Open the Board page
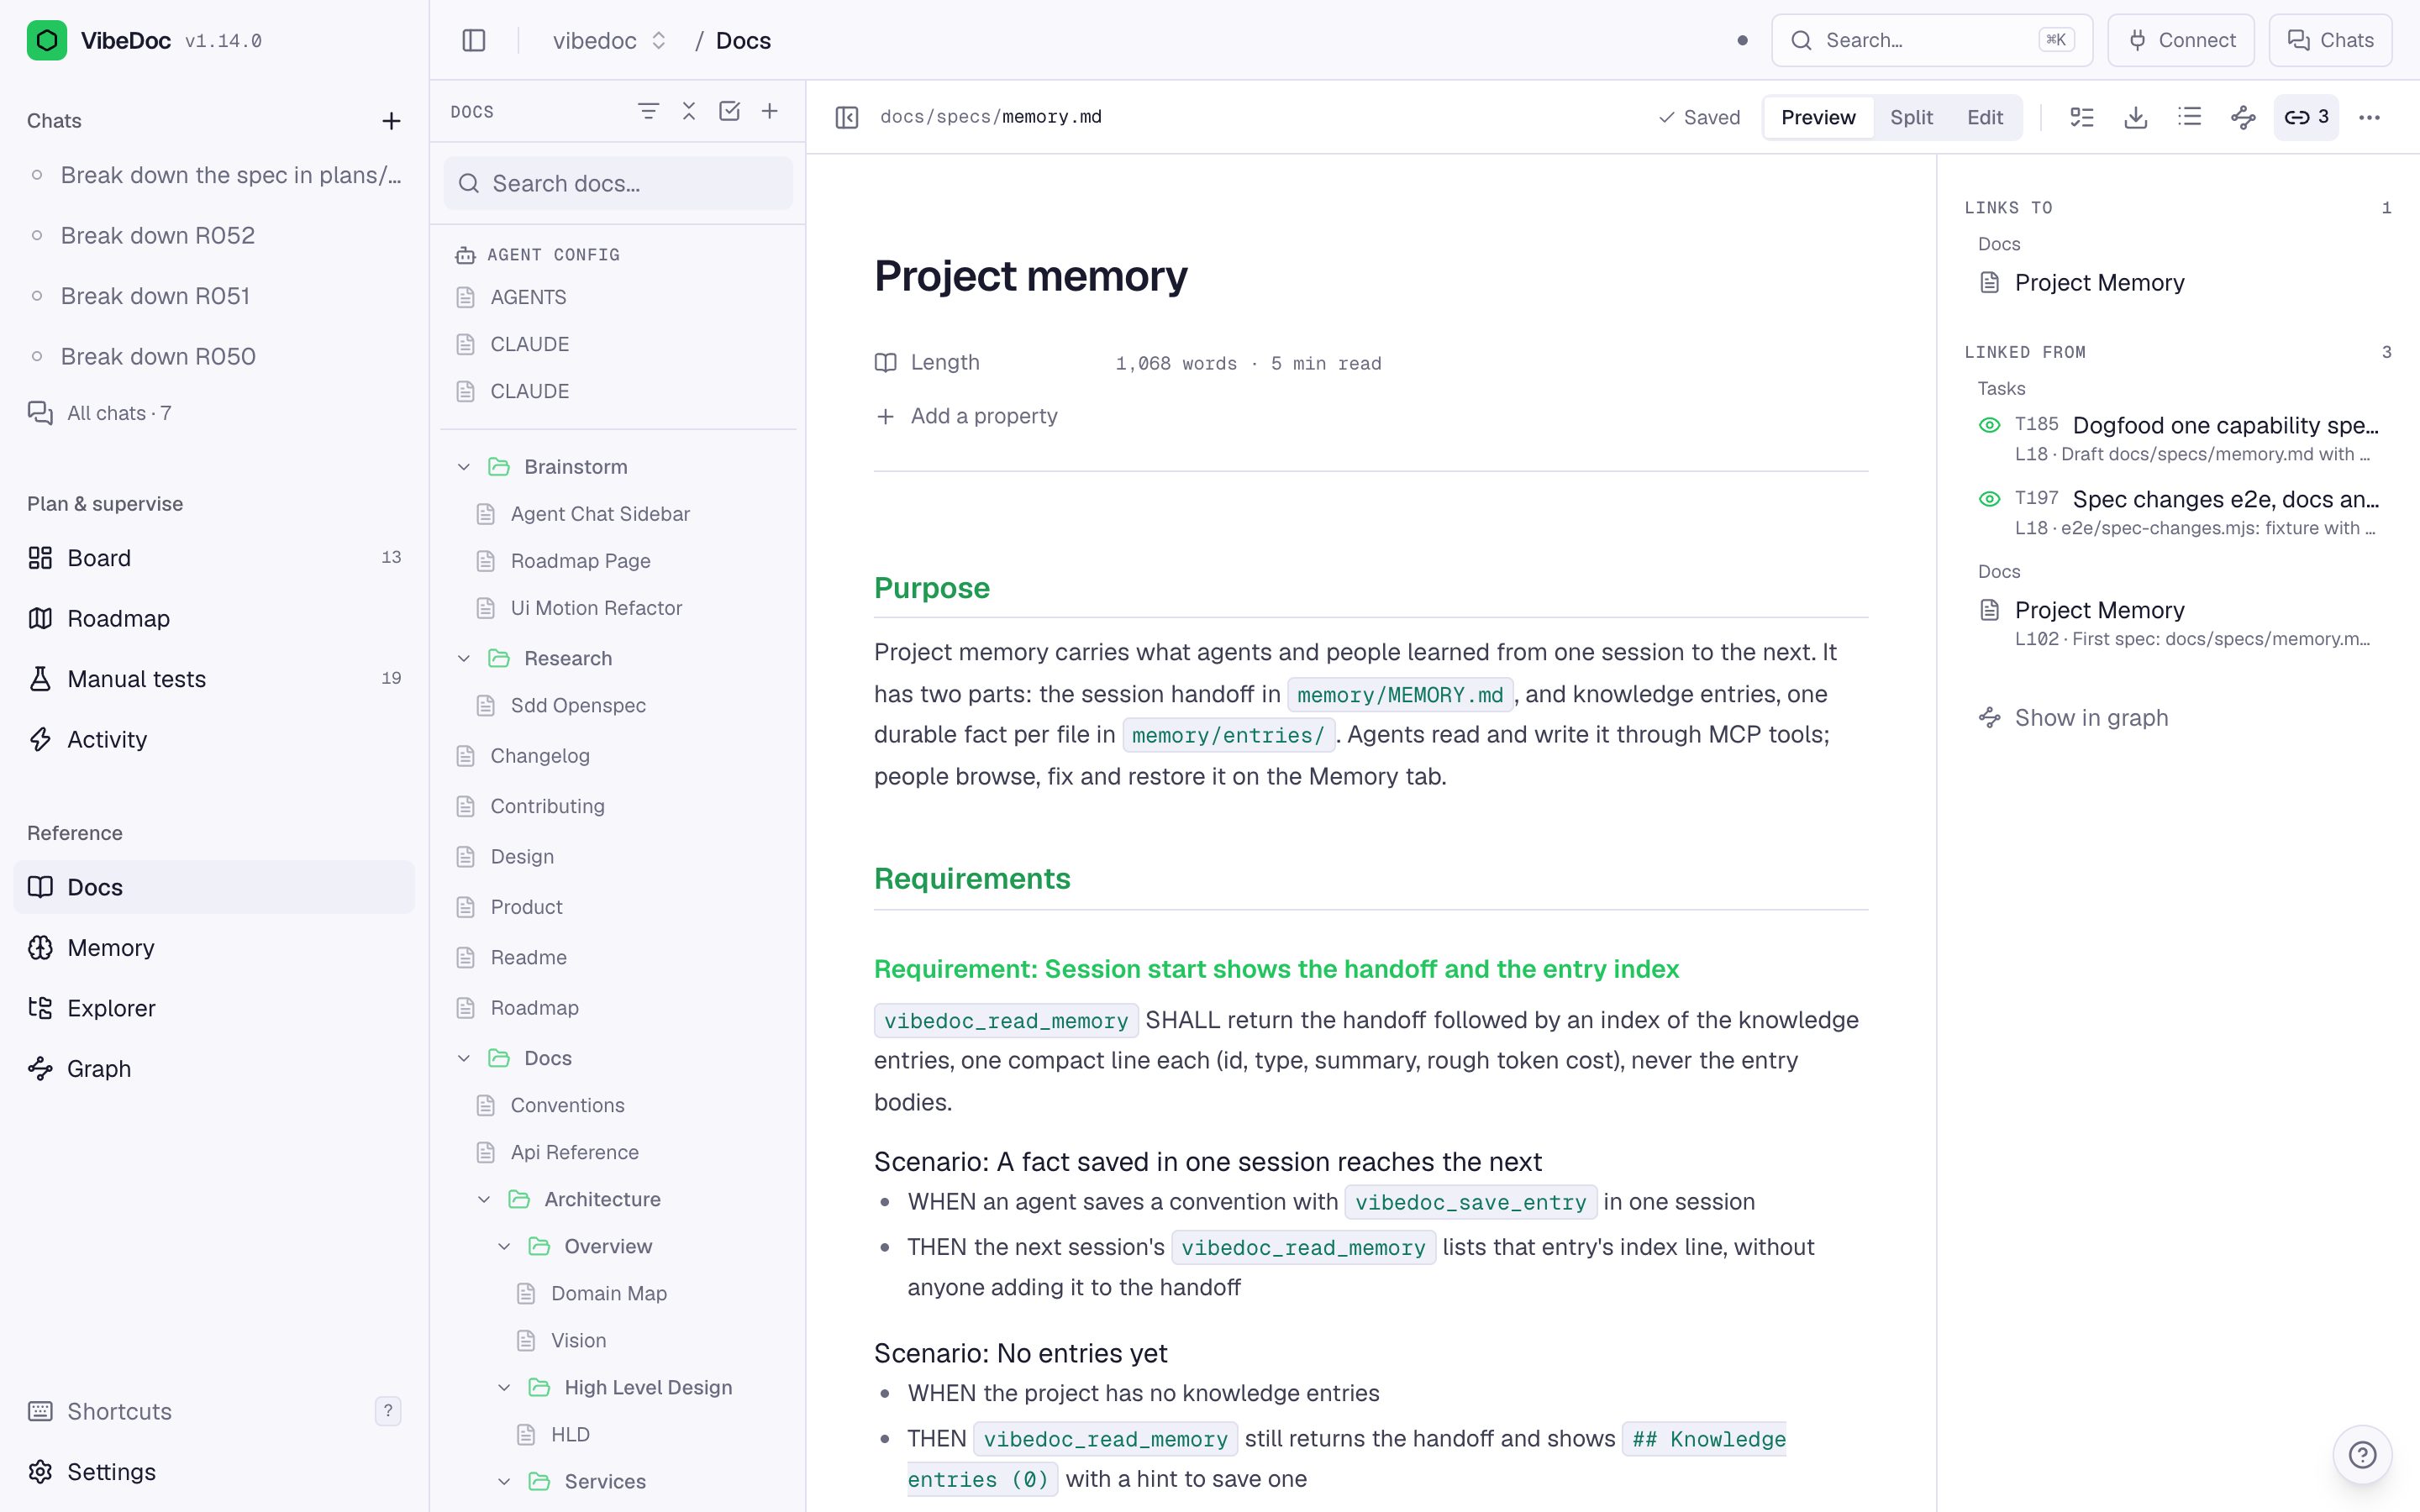The height and width of the screenshot is (1512, 2420). tap(214, 558)
